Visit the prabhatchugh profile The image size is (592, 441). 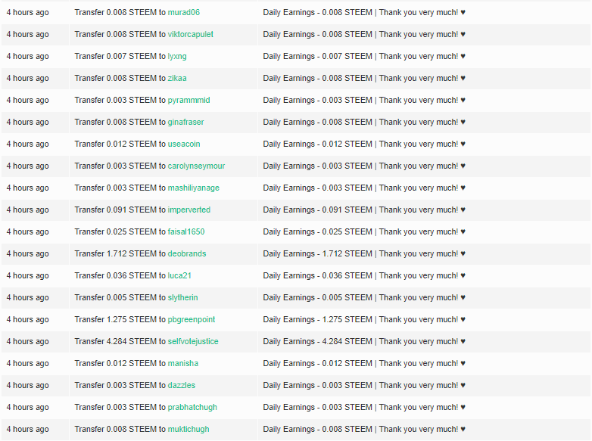[x=192, y=406]
